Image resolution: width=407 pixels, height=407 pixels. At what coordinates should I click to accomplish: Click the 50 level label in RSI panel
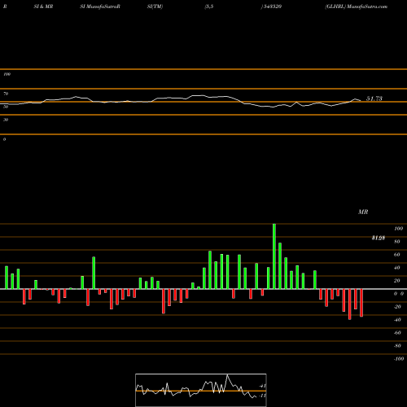coord(6,107)
